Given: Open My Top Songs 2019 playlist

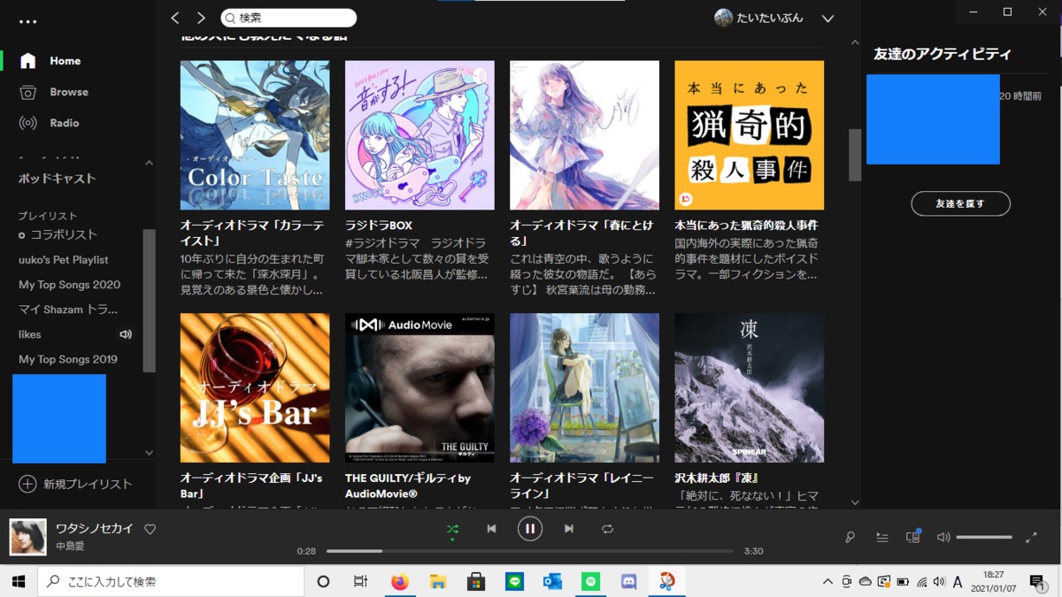Looking at the screenshot, I should tap(68, 359).
